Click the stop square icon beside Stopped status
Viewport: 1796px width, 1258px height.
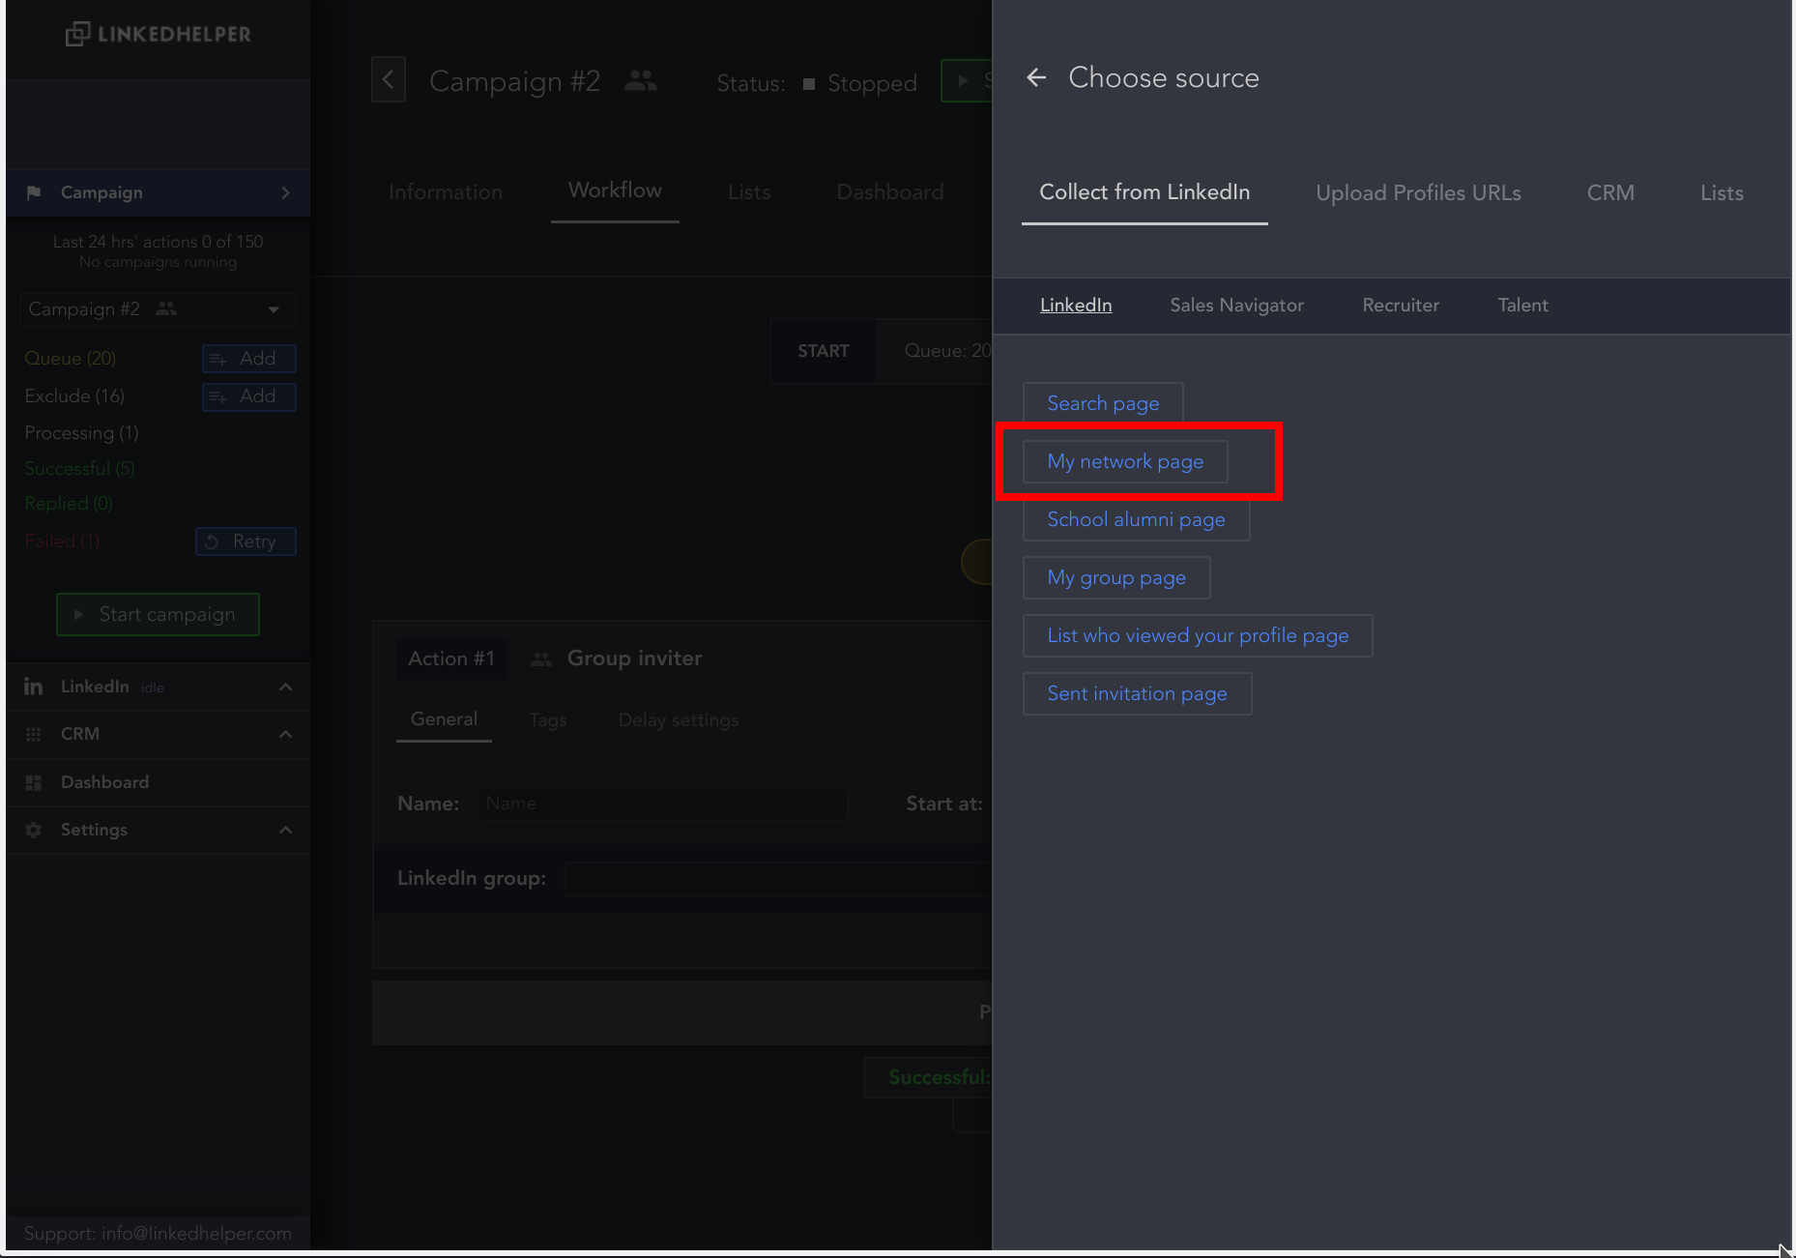coord(809,83)
